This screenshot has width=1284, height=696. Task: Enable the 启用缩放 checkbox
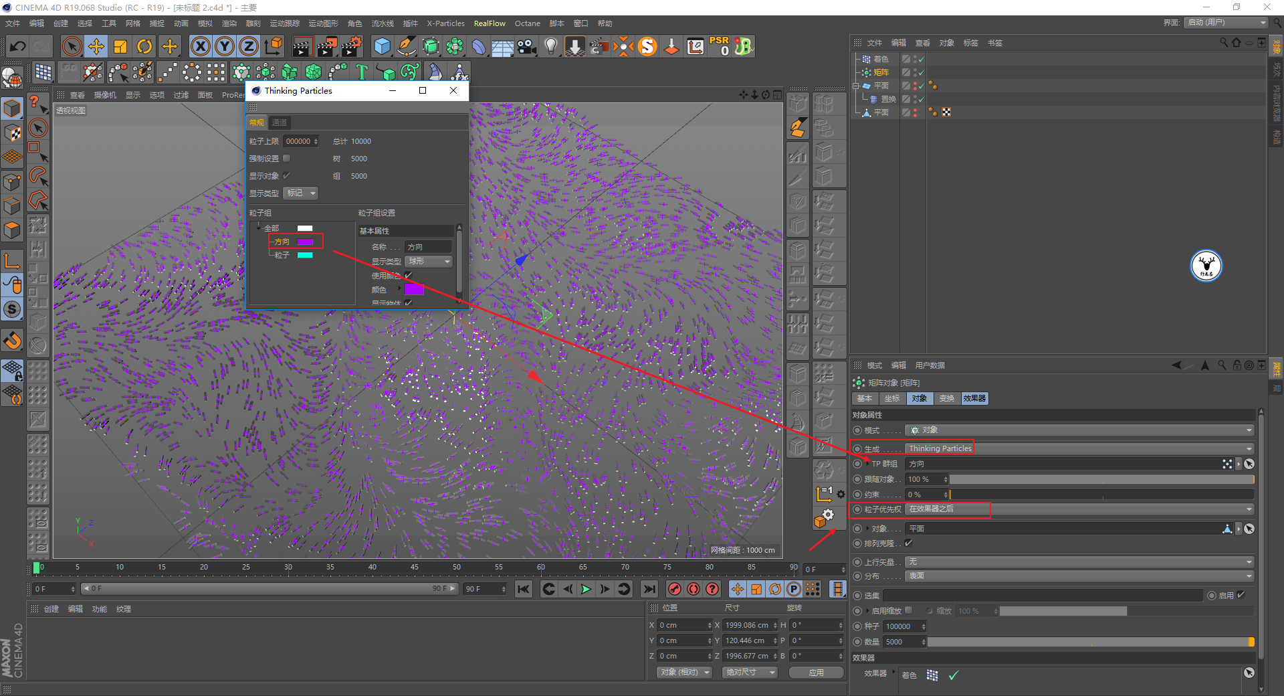tap(908, 610)
